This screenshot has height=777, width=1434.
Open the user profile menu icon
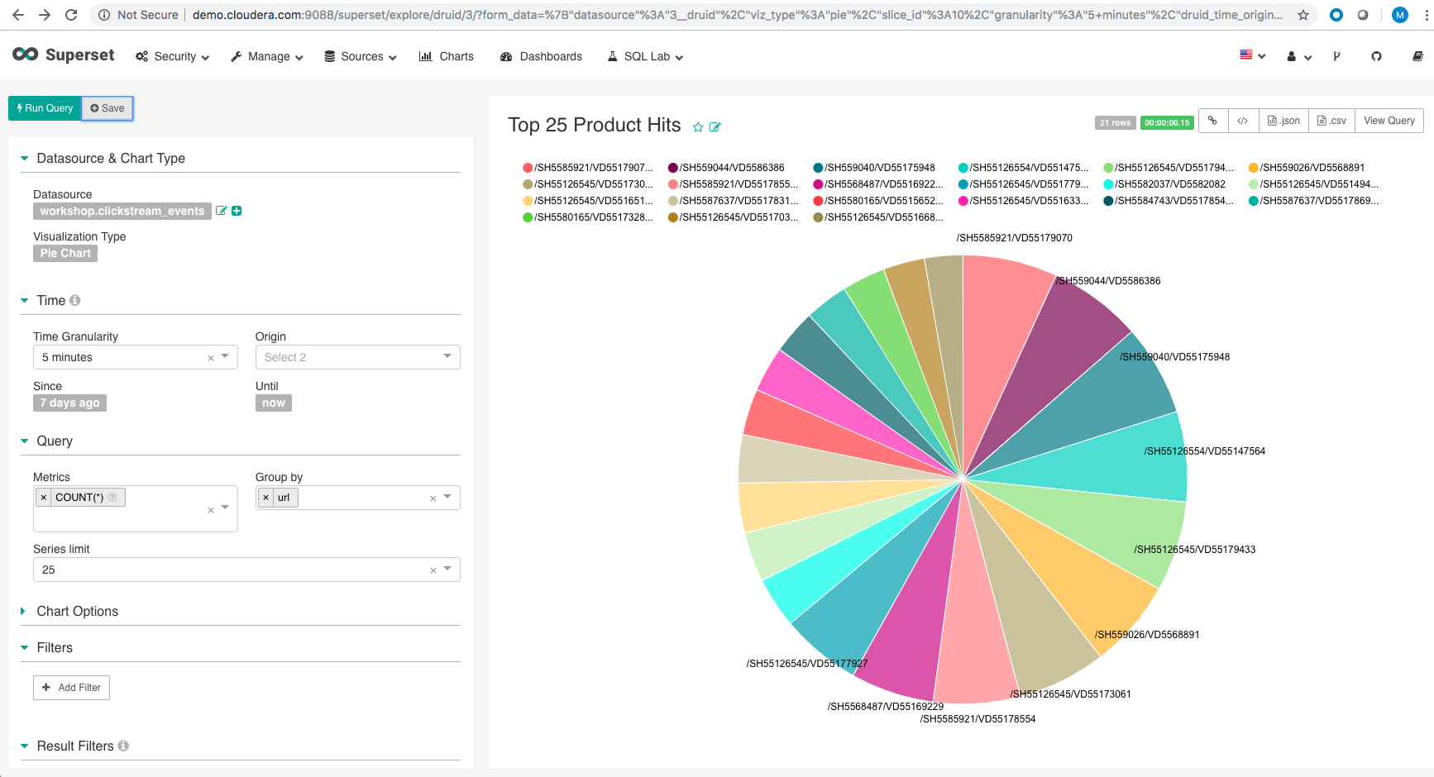pos(1299,56)
